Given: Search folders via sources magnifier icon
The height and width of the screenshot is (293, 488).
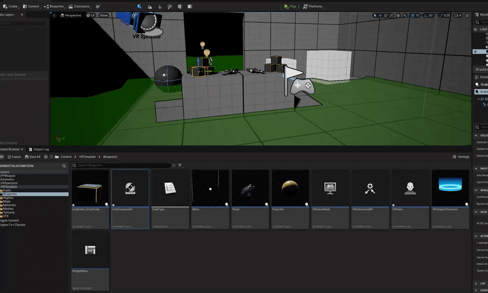Looking at the screenshot, I should (x=64, y=166).
